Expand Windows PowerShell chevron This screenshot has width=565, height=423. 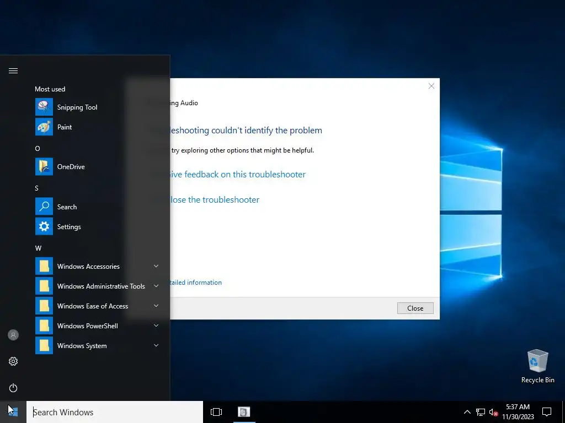tap(156, 326)
